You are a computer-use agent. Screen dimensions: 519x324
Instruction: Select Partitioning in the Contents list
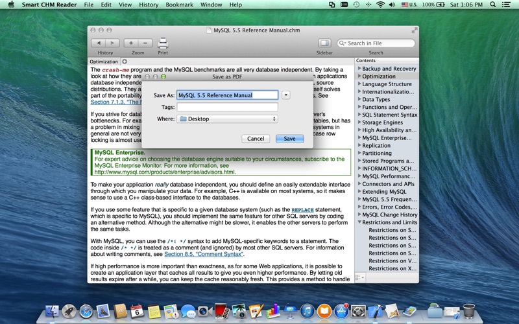click(x=377, y=153)
